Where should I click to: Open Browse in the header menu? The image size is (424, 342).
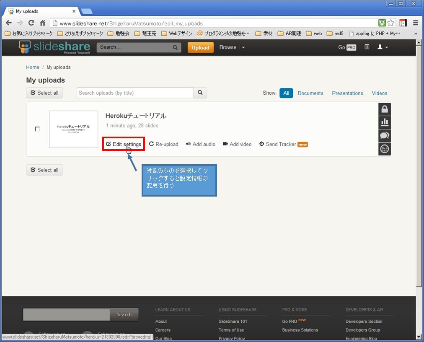coord(228,47)
